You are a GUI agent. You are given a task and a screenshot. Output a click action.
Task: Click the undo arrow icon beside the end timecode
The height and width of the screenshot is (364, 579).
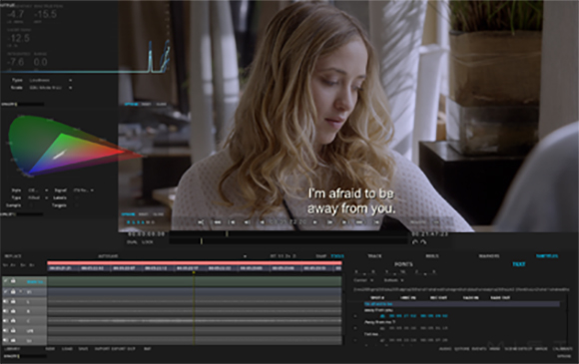pyautogui.click(x=415, y=242)
